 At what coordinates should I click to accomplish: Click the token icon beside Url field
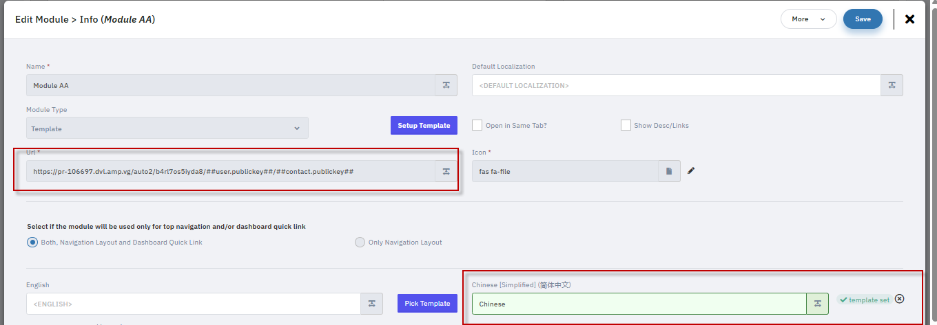click(x=446, y=172)
